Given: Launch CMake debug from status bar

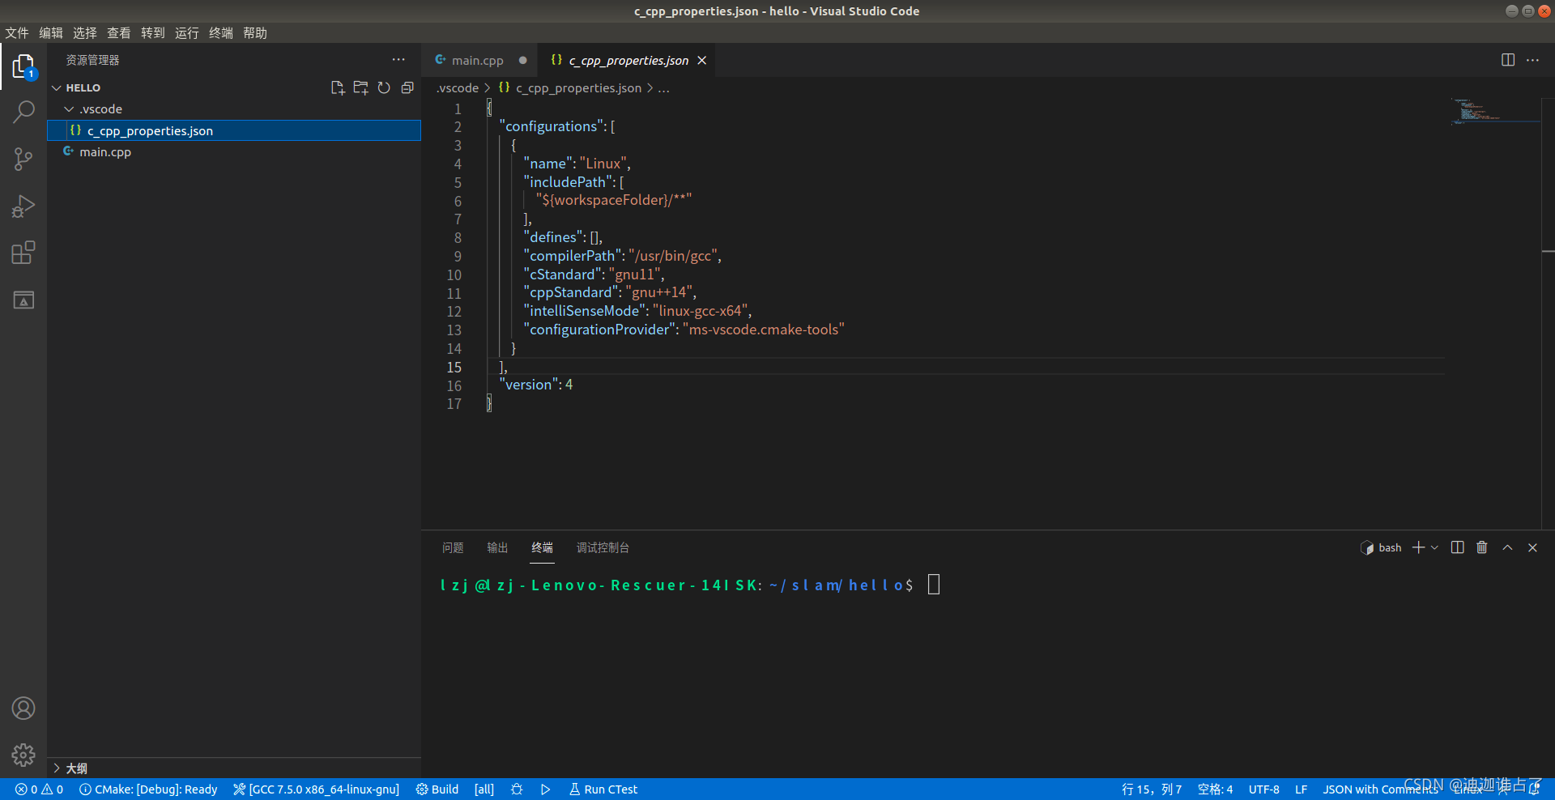Looking at the screenshot, I should click(517, 789).
